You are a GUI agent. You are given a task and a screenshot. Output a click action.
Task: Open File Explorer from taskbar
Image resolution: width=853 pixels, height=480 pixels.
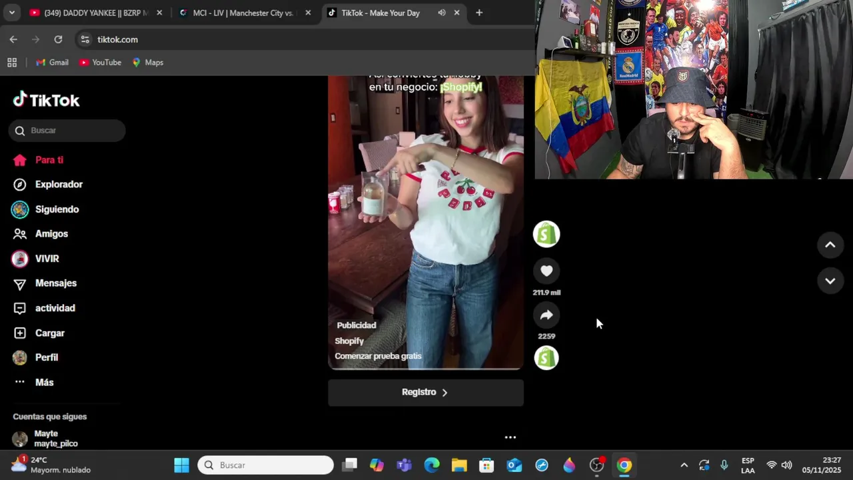click(459, 465)
